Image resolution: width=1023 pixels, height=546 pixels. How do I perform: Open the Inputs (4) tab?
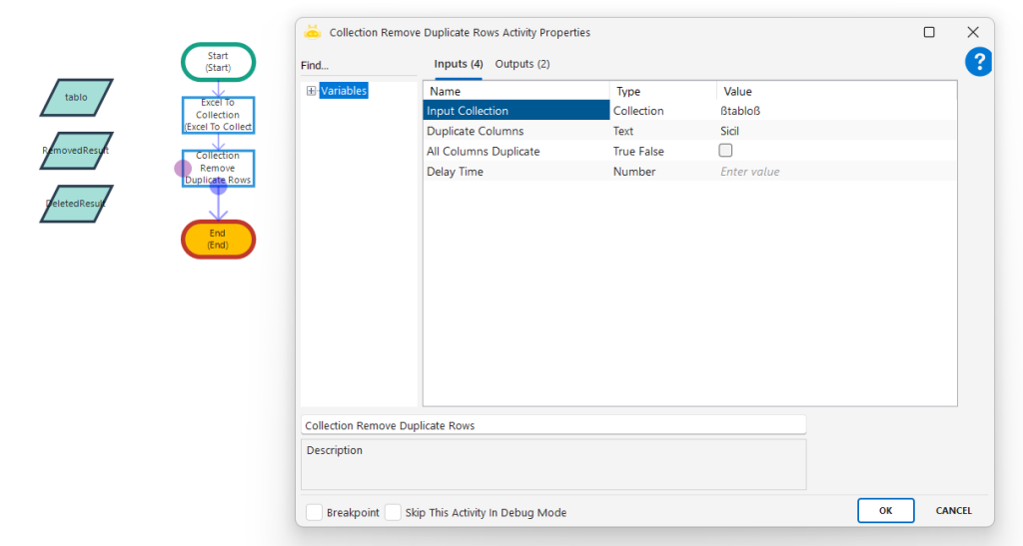tap(459, 64)
